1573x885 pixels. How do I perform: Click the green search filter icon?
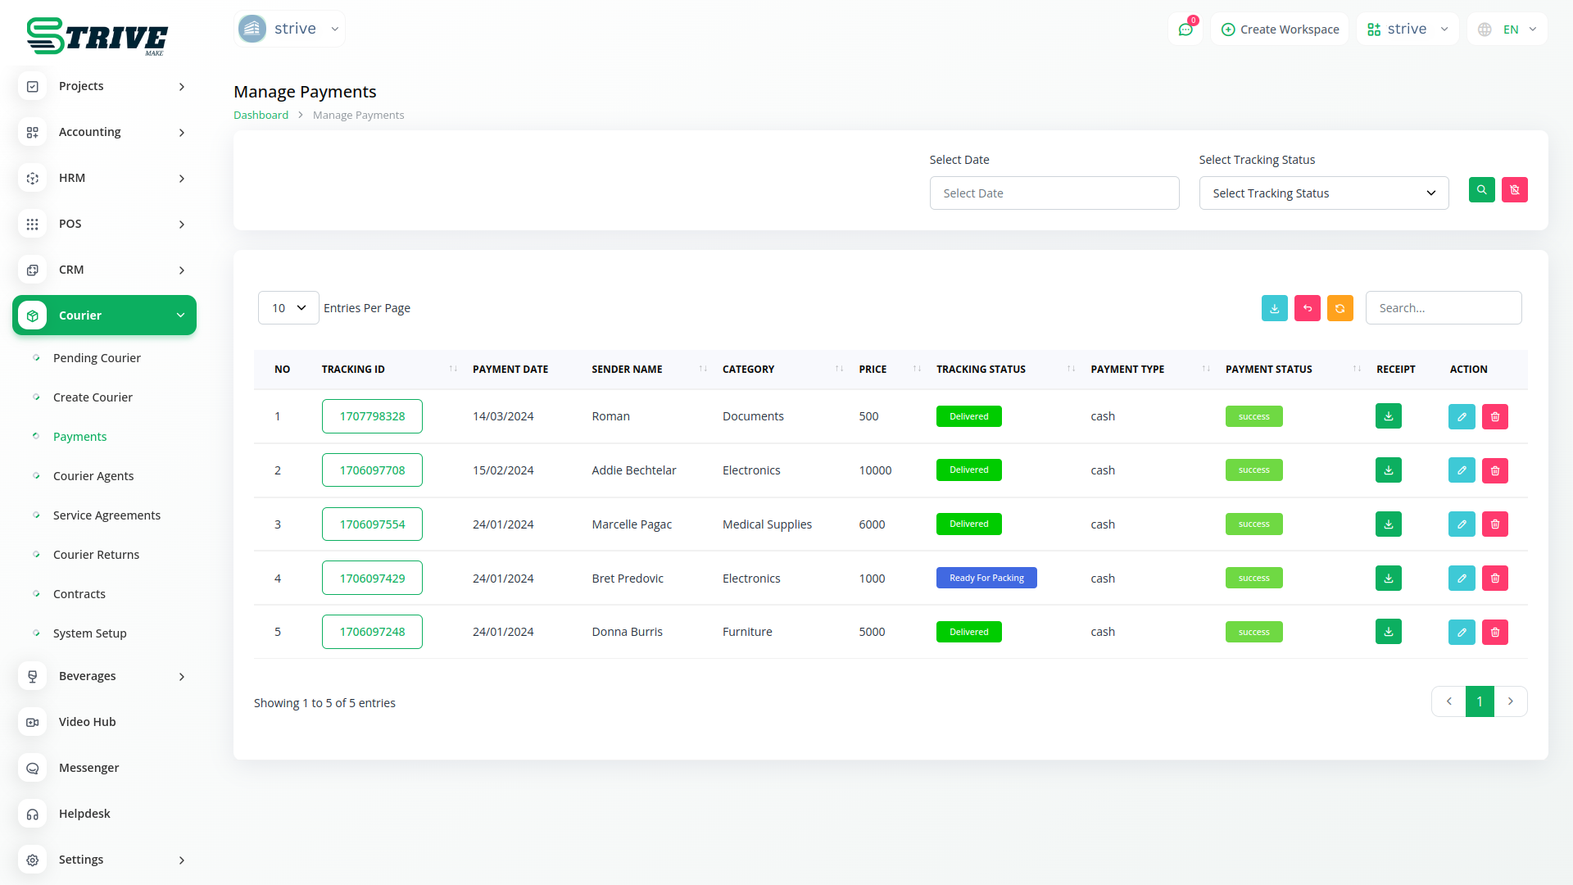click(1481, 190)
